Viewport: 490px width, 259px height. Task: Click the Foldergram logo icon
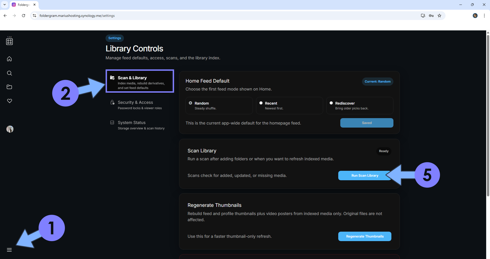point(9,41)
